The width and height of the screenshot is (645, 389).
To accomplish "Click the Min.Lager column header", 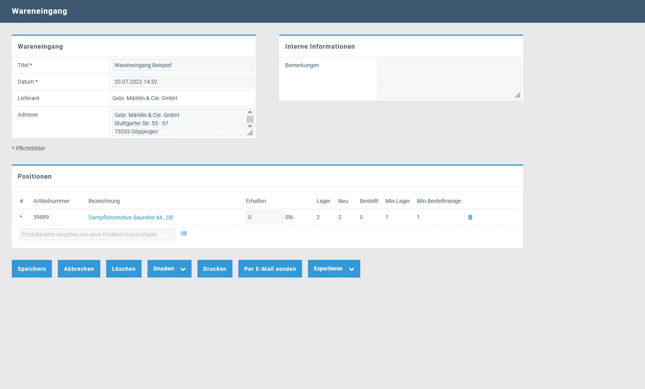I will pos(398,201).
